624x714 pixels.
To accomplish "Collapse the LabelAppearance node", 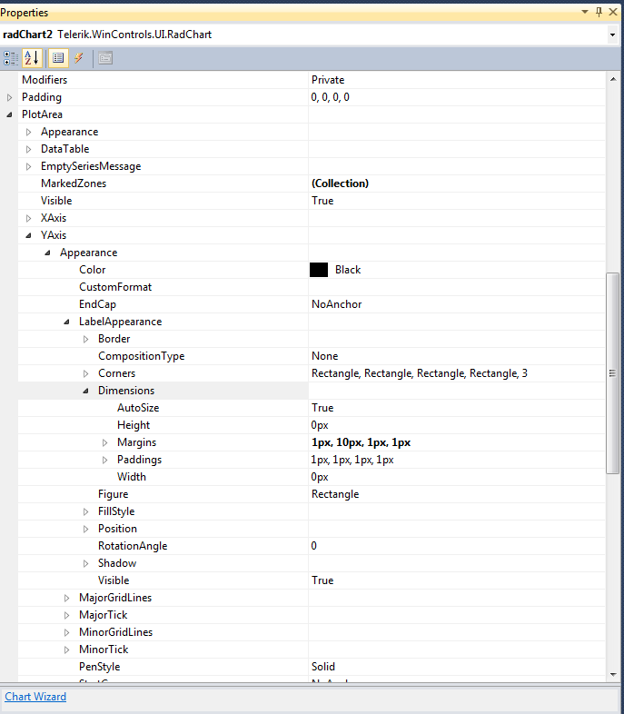I will click(x=67, y=322).
